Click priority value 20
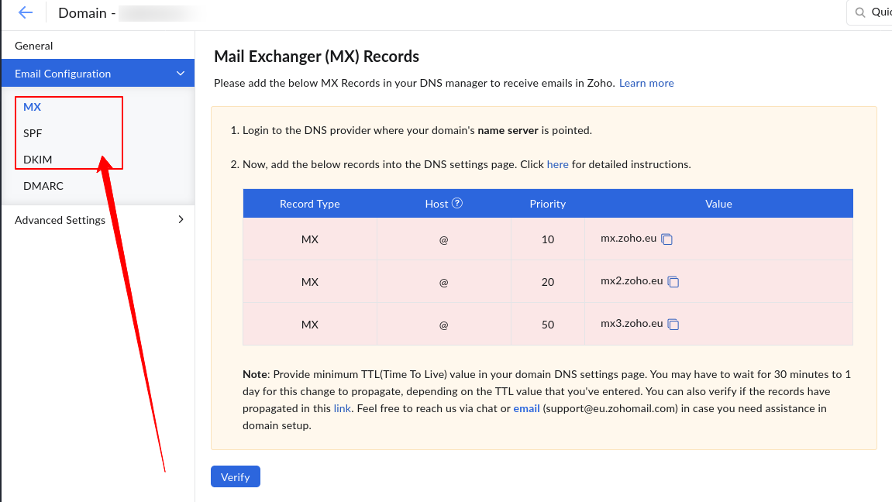 (x=548, y=282)
